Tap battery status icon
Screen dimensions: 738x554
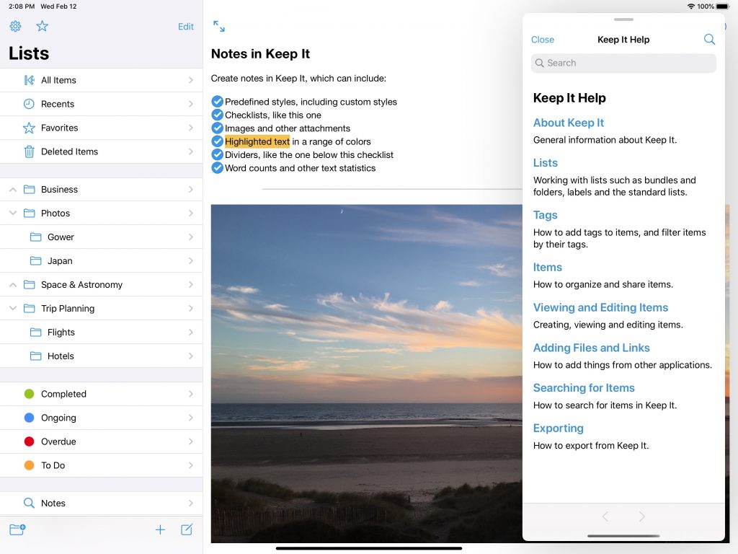pyautogui.click(x=722, y=6)
